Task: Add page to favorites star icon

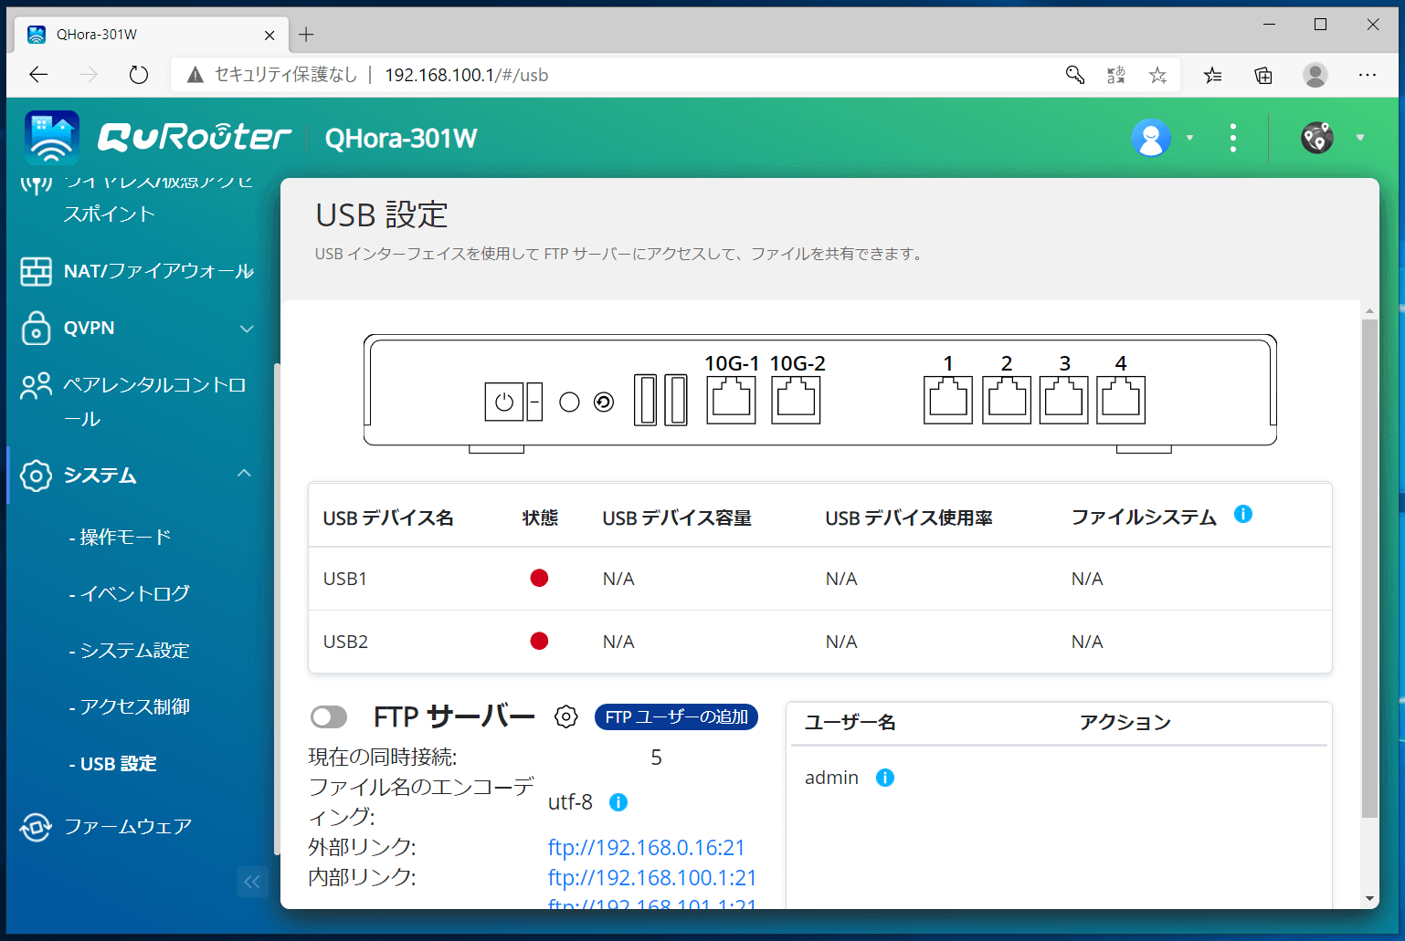Action: 1157,75
